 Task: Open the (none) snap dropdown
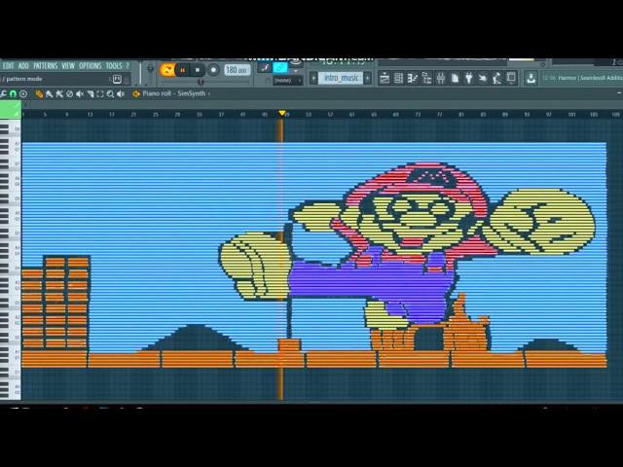pyautogui.click(x=288, y=80)
